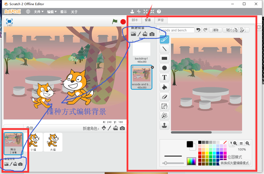The height and width of the screenshot is (174, 264).
Task: Reset canvas zoom to 100%
Action: click(241, 143)
